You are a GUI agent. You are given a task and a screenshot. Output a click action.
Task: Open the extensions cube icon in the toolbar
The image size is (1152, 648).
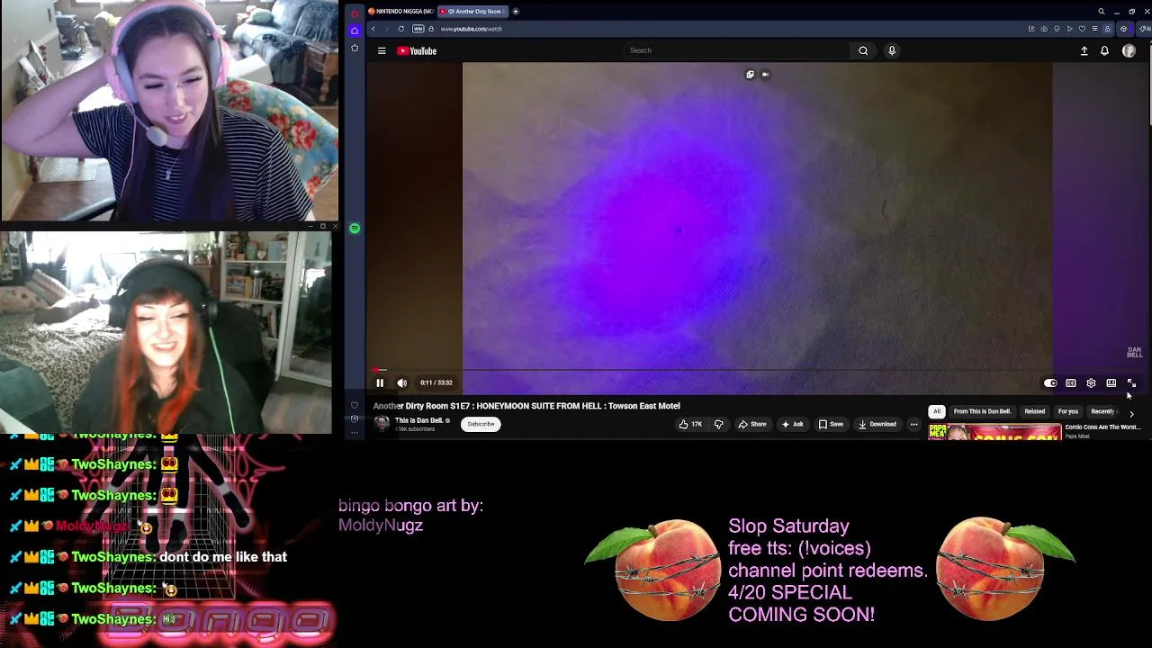click(1123, 29)
